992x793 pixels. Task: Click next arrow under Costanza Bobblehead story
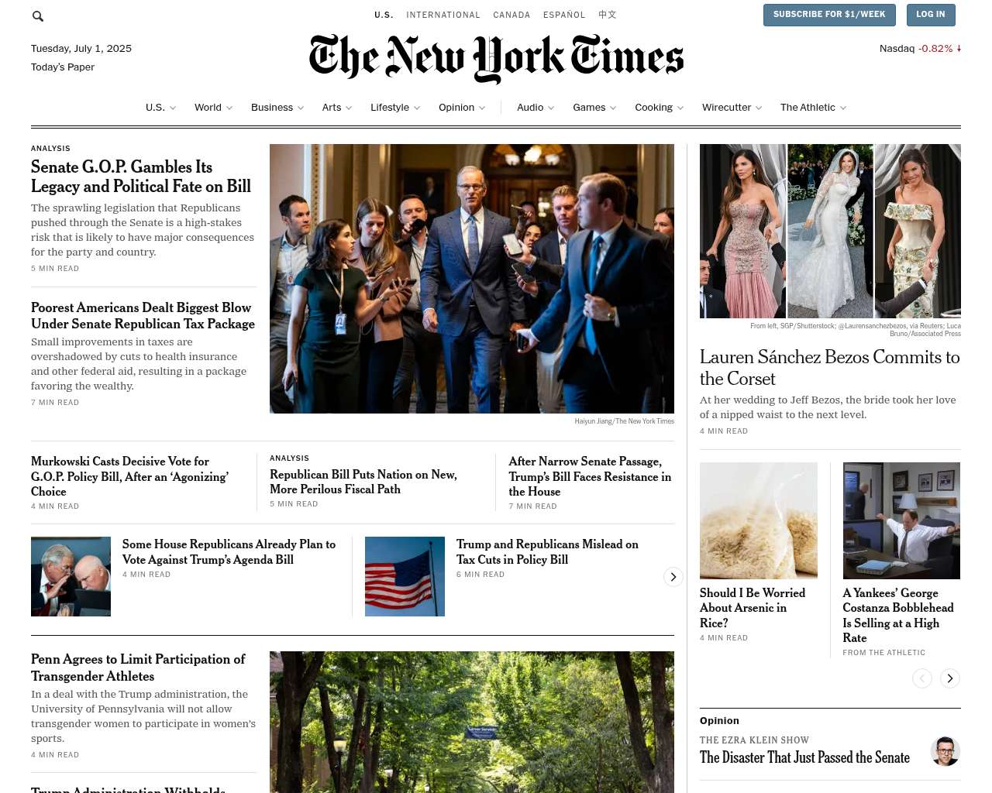pyautogui.click(x=950, y=678)
